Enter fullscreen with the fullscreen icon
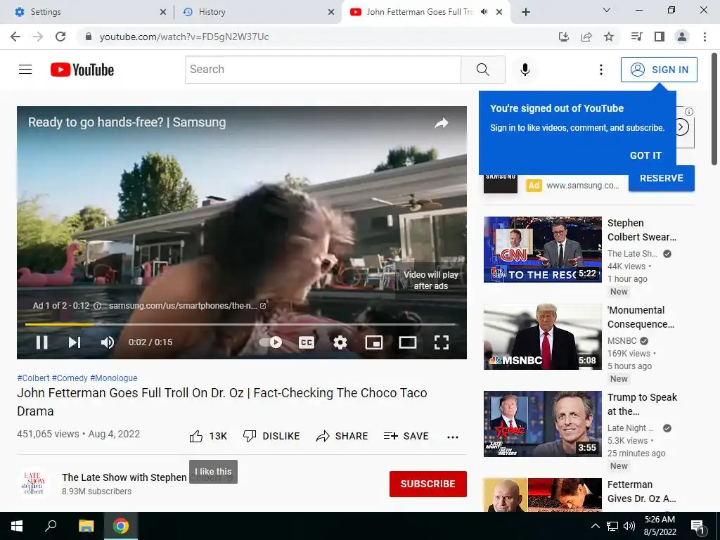 tap(442, 342)
